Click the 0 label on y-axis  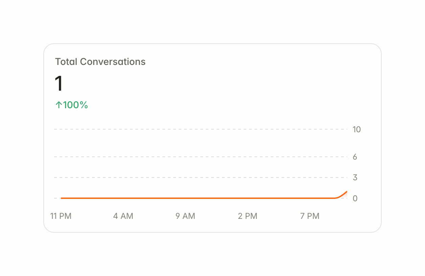355,199
